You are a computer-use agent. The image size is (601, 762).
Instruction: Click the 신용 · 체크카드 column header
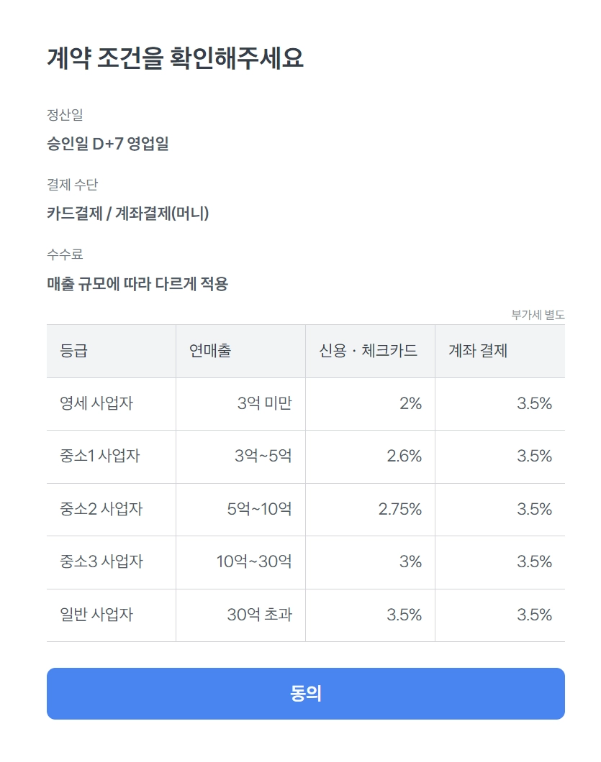tap(368, 351)
